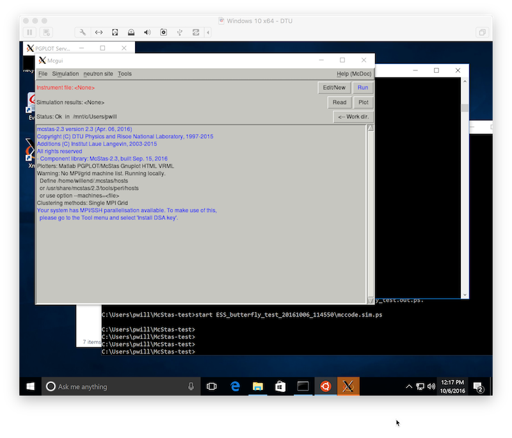Take a VM snapshot from toolbar

[x=47, y=32]
